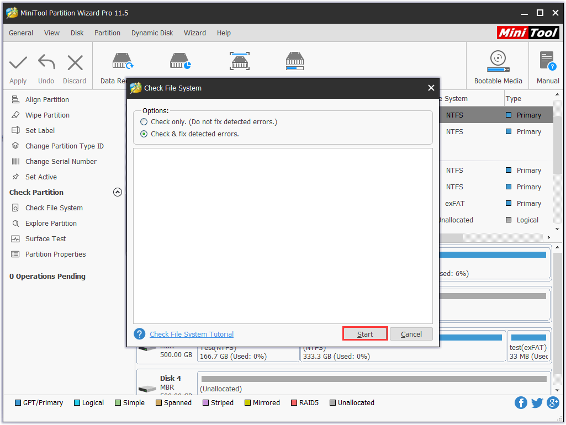Open the Wizard menu
This screenshot has height=425, width=566.
pyautogui.click(x=195, y=33)
